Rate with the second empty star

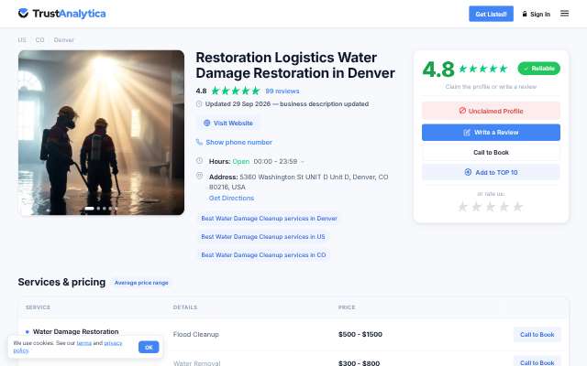click(x=477, y=207)
